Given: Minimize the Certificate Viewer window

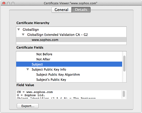Looking at the screenshot, I should (9, 3).
